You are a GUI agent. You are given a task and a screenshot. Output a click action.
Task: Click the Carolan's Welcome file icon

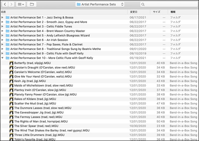point(11,72)
